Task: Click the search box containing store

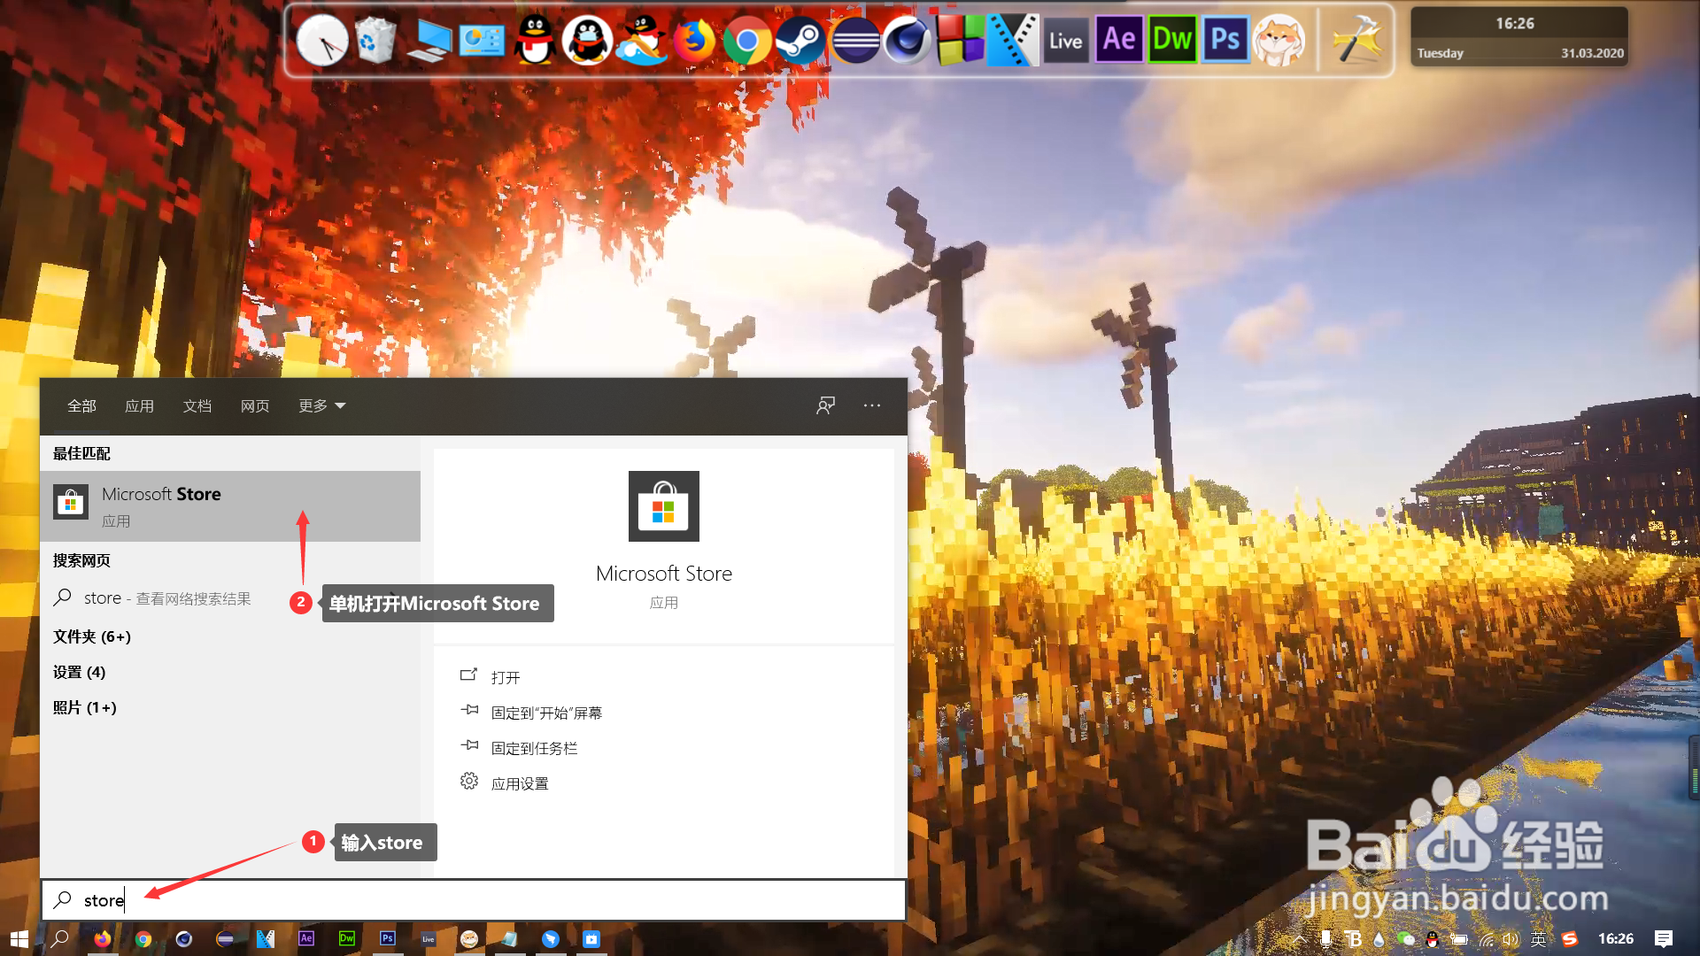Action: 474,900
